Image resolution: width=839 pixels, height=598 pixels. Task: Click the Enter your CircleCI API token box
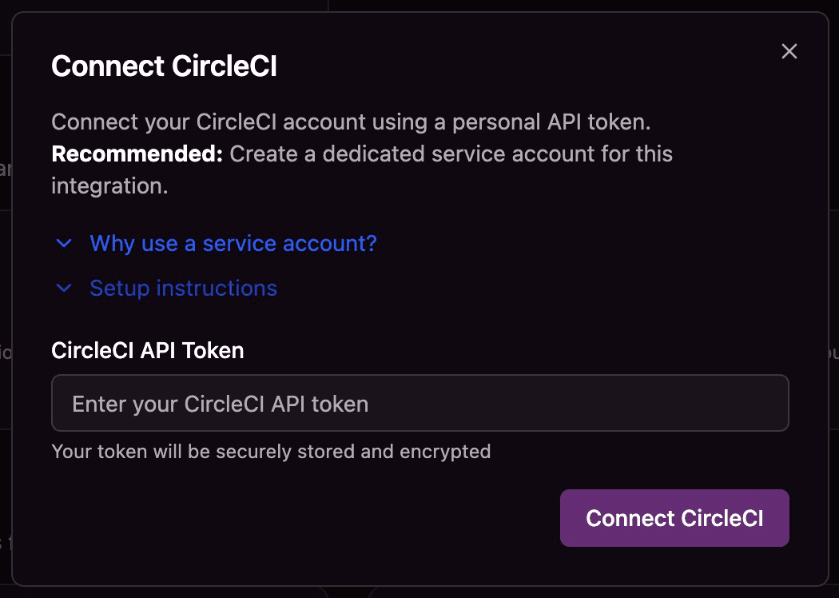tap(419, 403)
